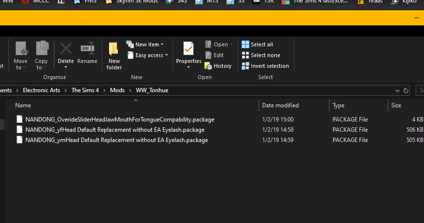Minimize the yellow-titled window
424x223 pixels.
tap(417, 18)
